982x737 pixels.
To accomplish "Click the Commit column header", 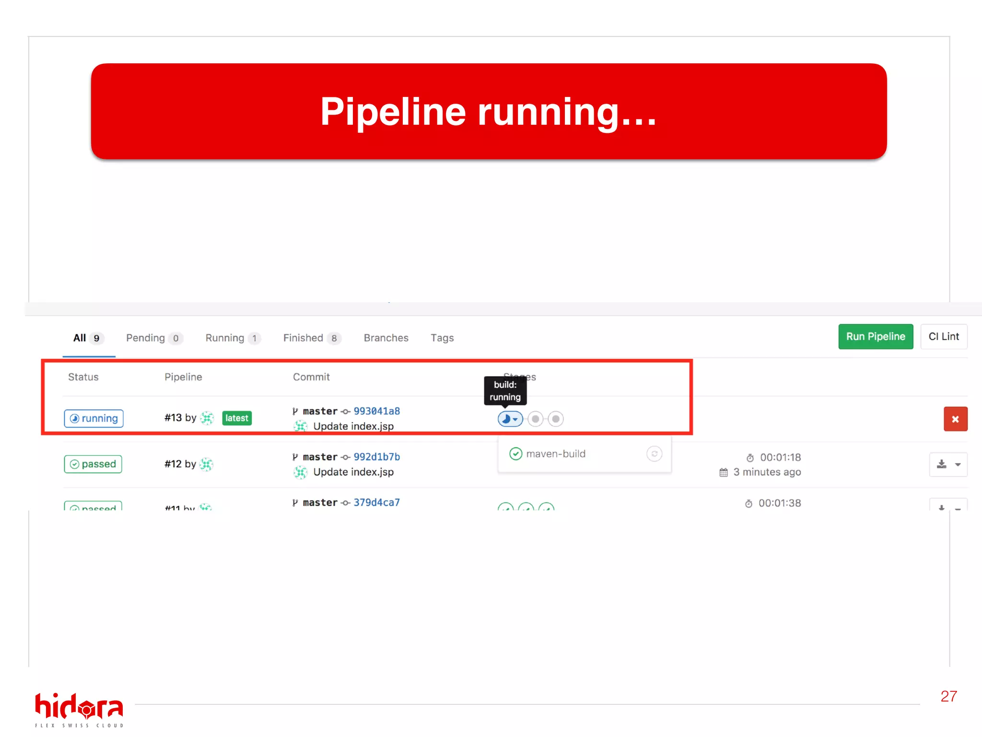I will 311,377.
